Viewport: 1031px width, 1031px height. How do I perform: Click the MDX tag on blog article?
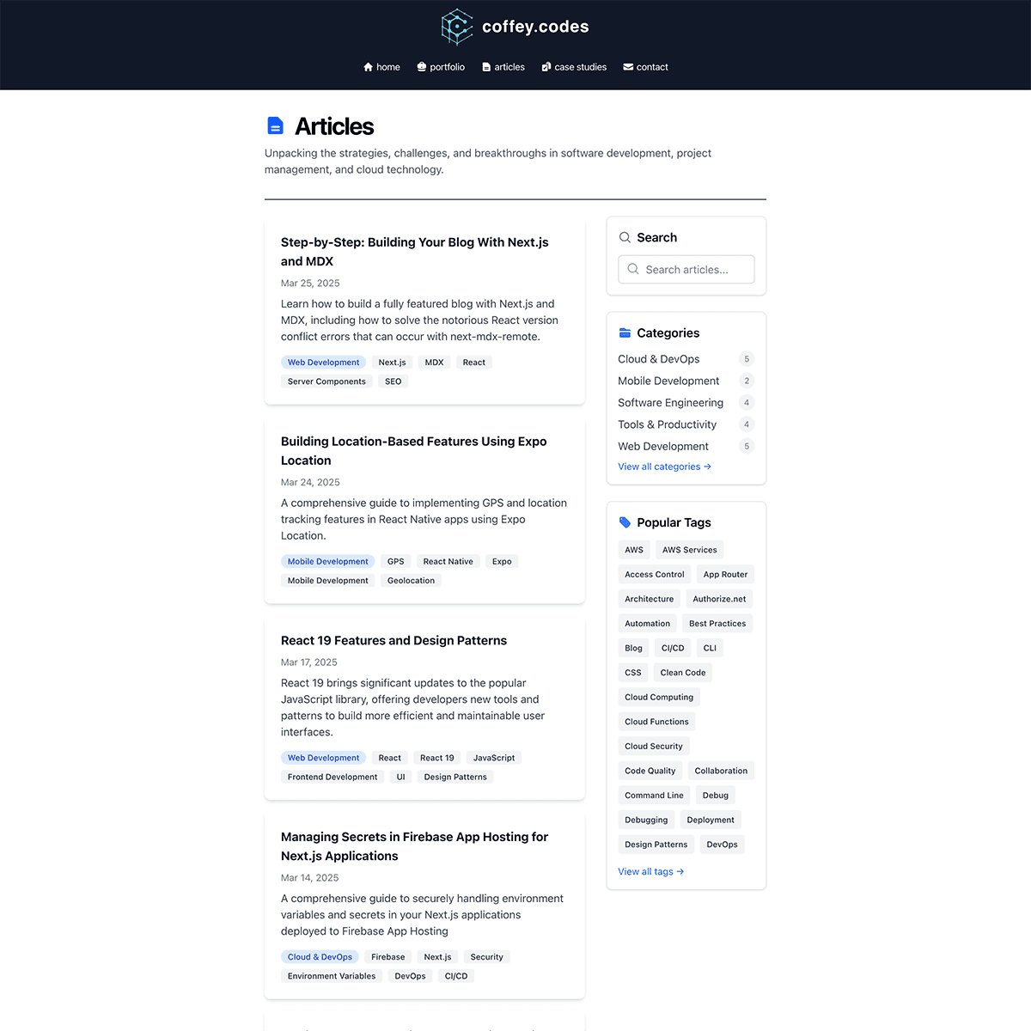435,363
